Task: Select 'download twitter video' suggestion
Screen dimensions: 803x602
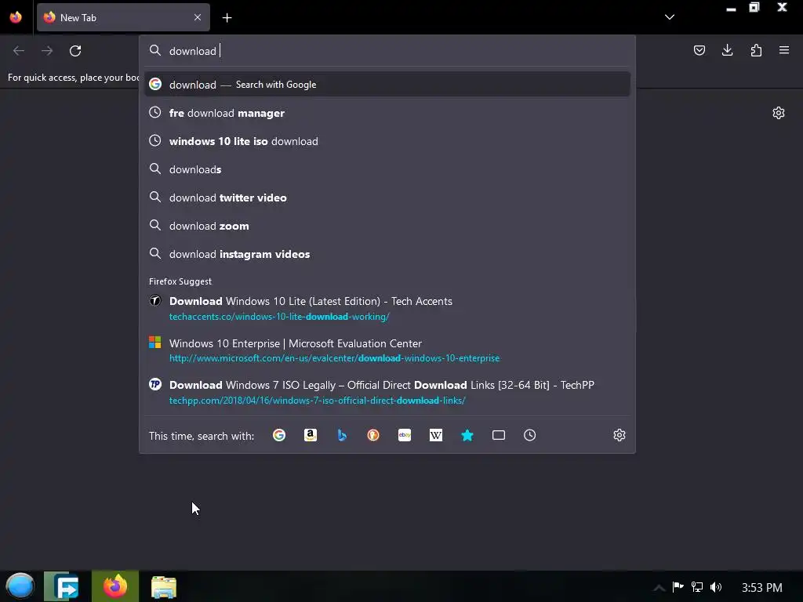Action: [387, 198]
